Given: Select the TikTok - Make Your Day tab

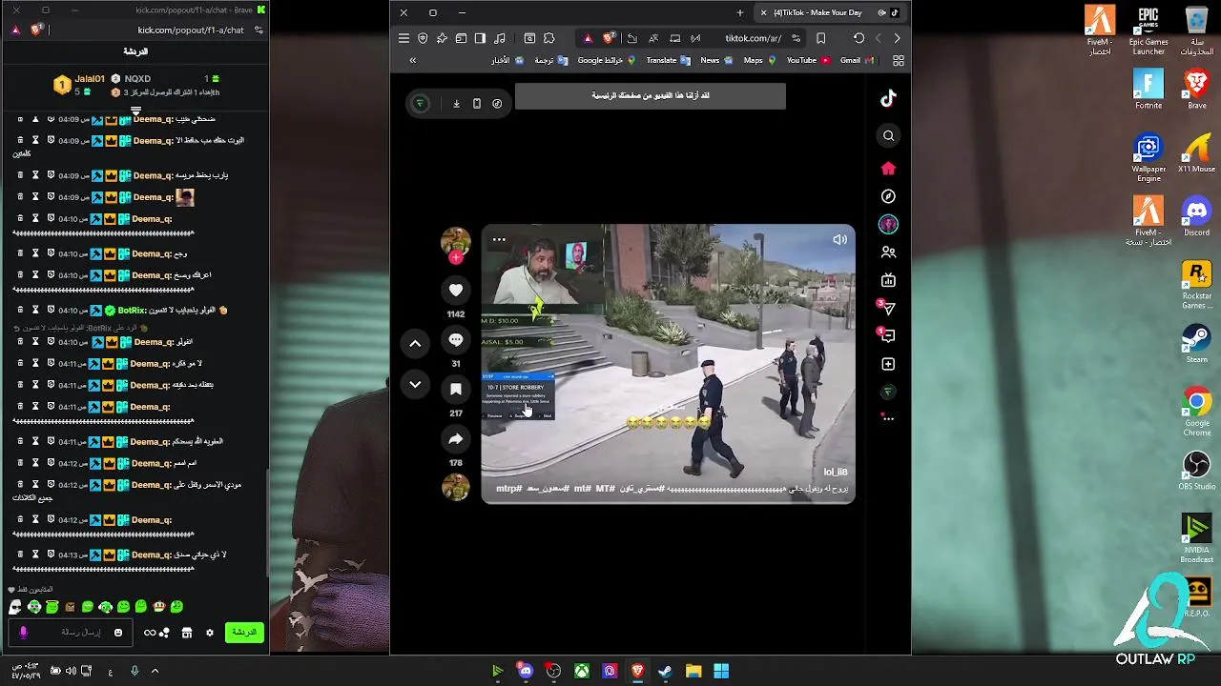Looking at the screenshot, I should coord(828,12).
